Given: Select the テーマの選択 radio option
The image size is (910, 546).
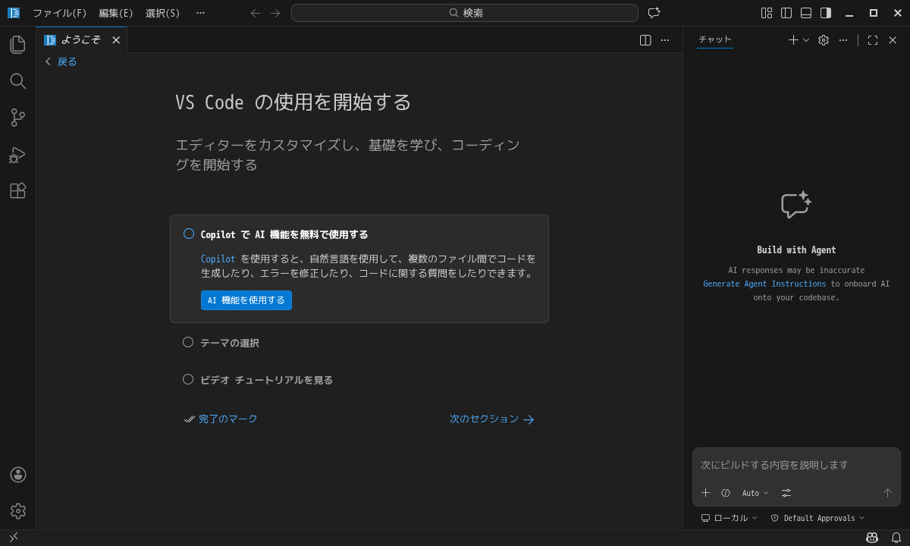Looking at the screenshot, I should tap(188, 342).
